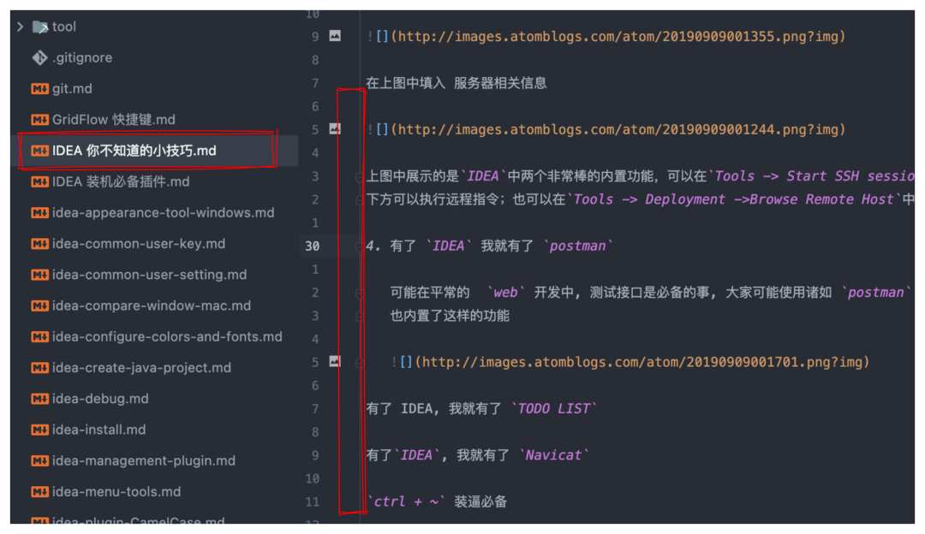The image size is (925, 534).
Task: Click the markdown icon beside GridFlow 快捷键.md
Action: [x=39, y=119]
